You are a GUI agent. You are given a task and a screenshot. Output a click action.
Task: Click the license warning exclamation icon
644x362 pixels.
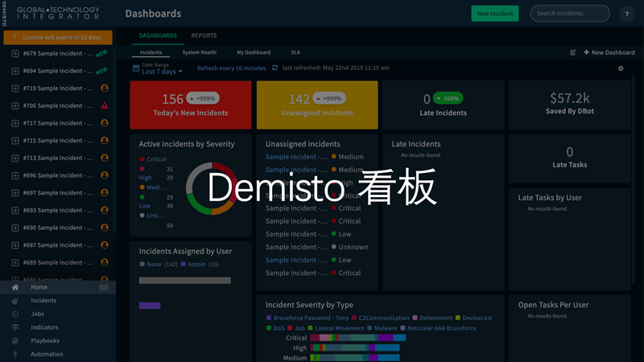pyautogui.click(x=14, y=37)
